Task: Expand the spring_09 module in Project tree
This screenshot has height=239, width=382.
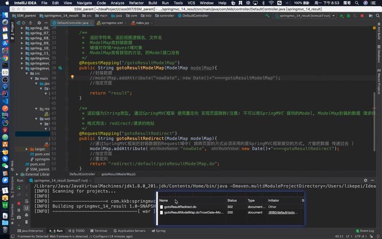Action: [22, 43]
